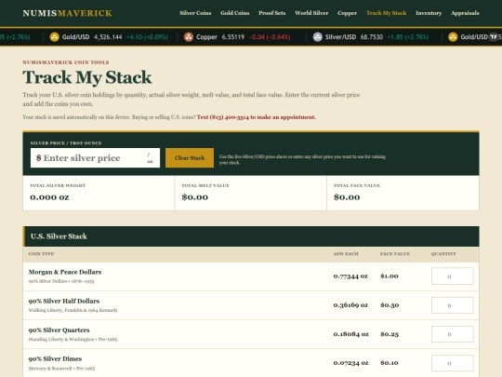This screenshot has width=502, height=377.
Task: Click Copper change -0.04 (-0.64%)
Action: [x=270, y=37]
